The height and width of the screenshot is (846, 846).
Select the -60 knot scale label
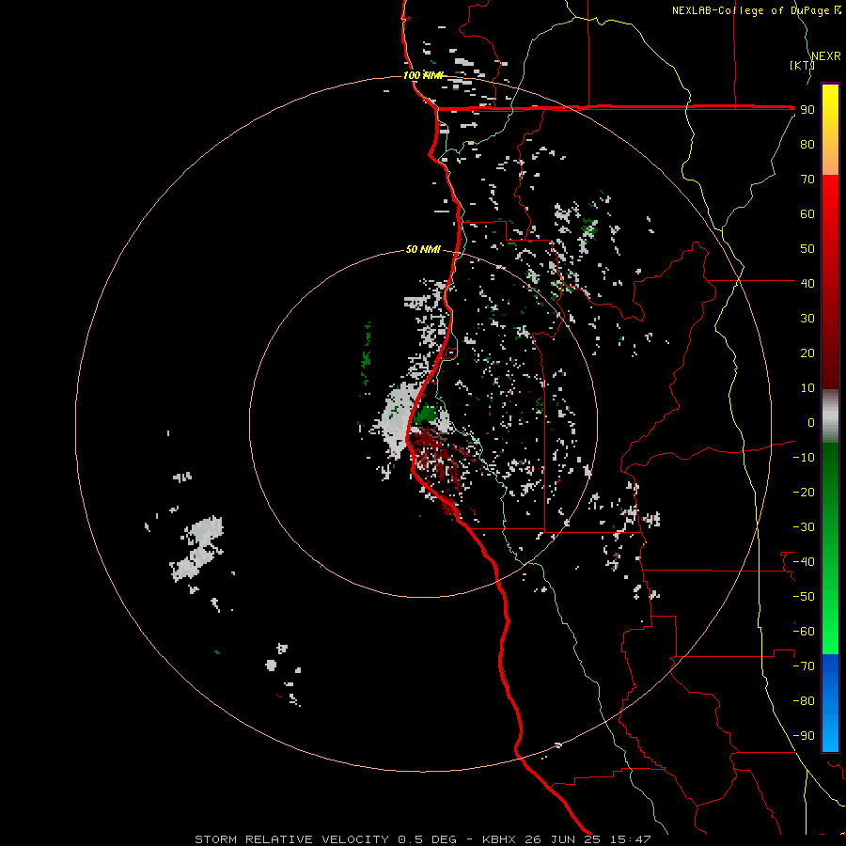click(804, 632)
